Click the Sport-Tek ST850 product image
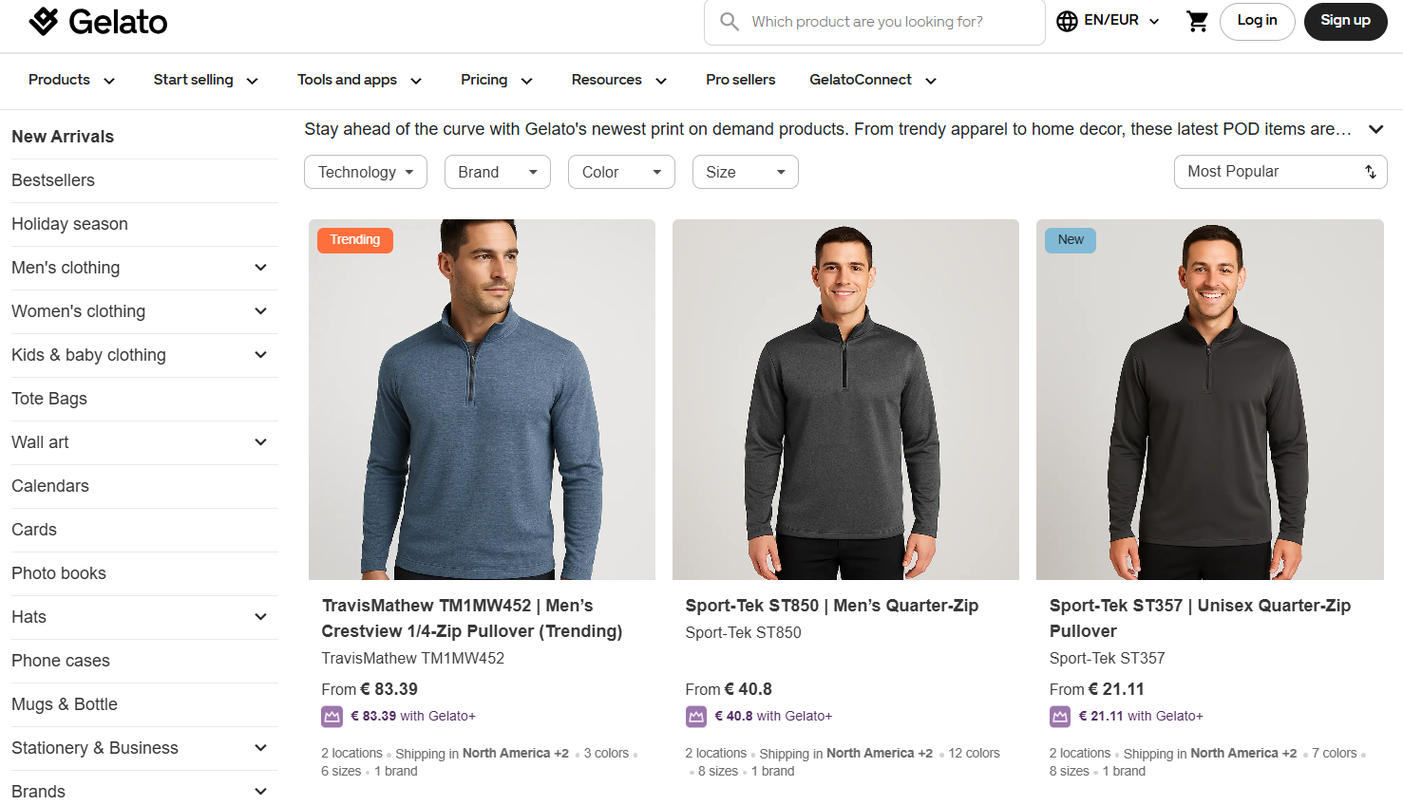 [845, 399]
